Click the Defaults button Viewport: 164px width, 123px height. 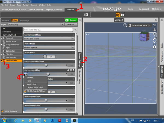pos(71,25)
